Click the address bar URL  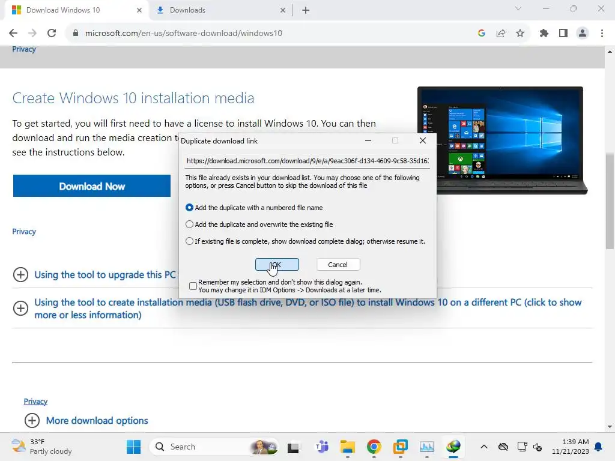point(184,34)
